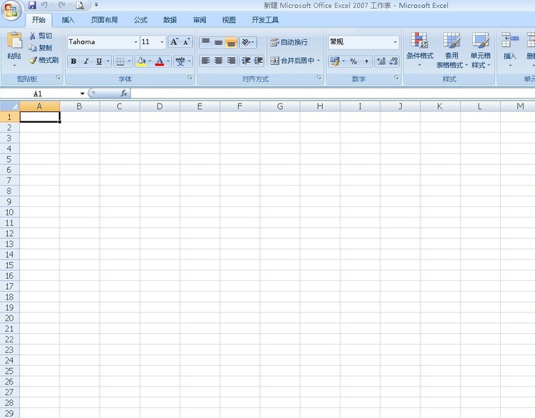Viewport: 535px width, 418px height.
Task: Select all cells via corner button
Action: (9, 106)
